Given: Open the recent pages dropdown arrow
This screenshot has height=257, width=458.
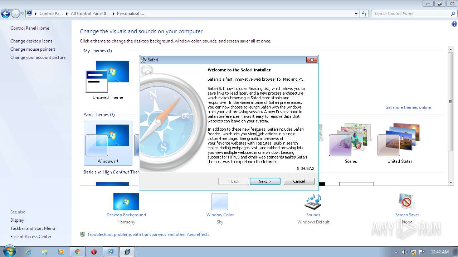Looking at the screenshot, I should (22, 14).
